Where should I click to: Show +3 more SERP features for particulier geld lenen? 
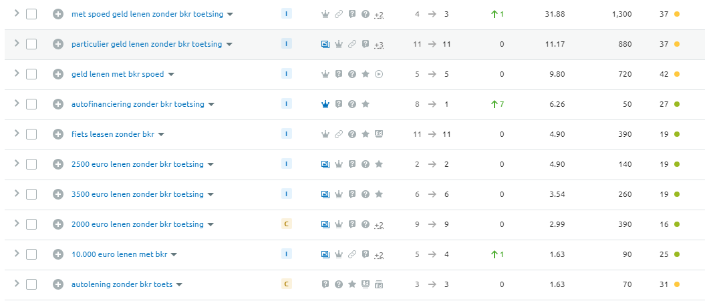click(379, 45)
